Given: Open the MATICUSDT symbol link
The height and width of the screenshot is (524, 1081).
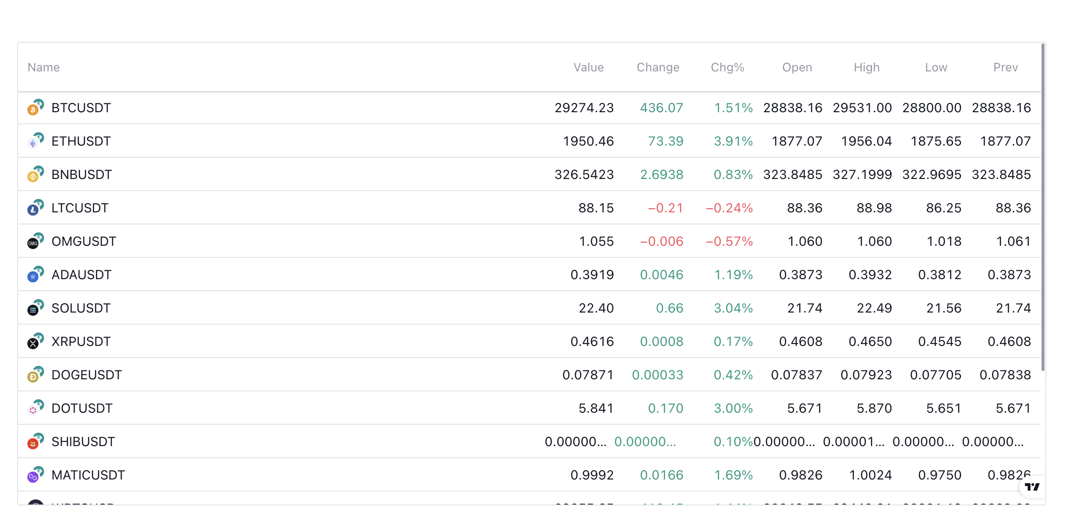Looking at the screenshot, I should point(88,475).
